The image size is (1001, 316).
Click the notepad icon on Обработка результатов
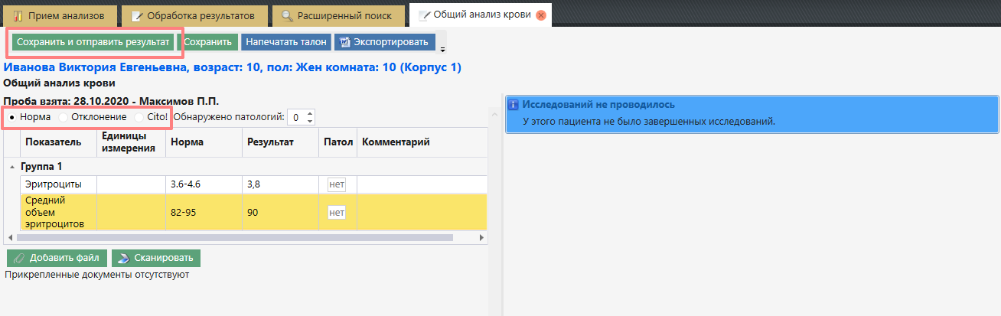[137, 15]
